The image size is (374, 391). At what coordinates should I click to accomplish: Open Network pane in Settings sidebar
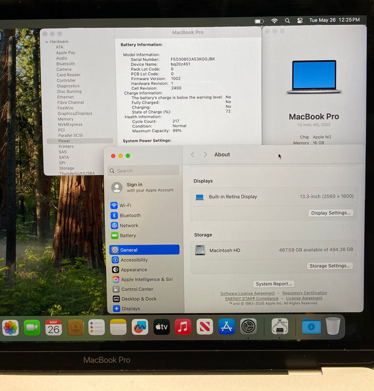tap(145, 226)
